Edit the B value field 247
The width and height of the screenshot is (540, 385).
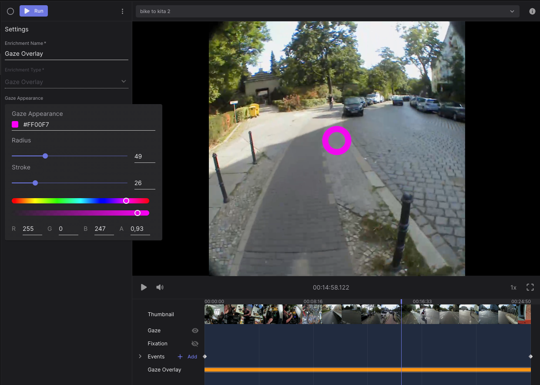pyautogui.click(x=104, y=229)
